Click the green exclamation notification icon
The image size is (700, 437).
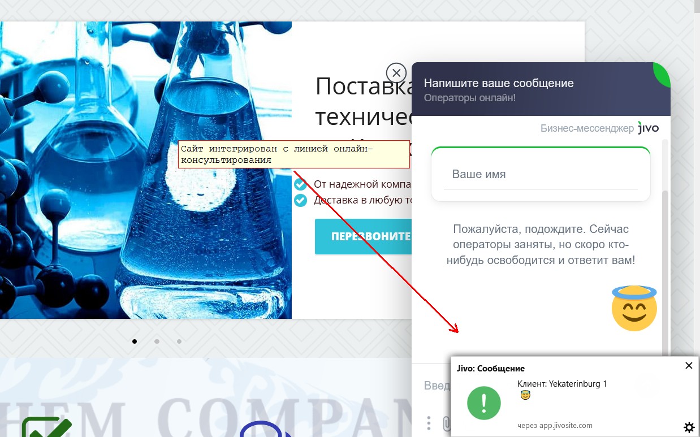484,404
